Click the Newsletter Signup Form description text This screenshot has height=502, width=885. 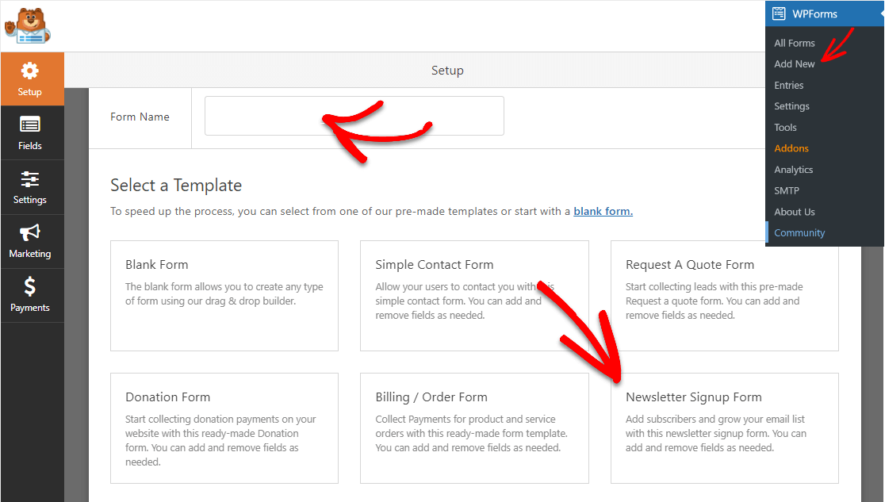click(x=715, y=433)
